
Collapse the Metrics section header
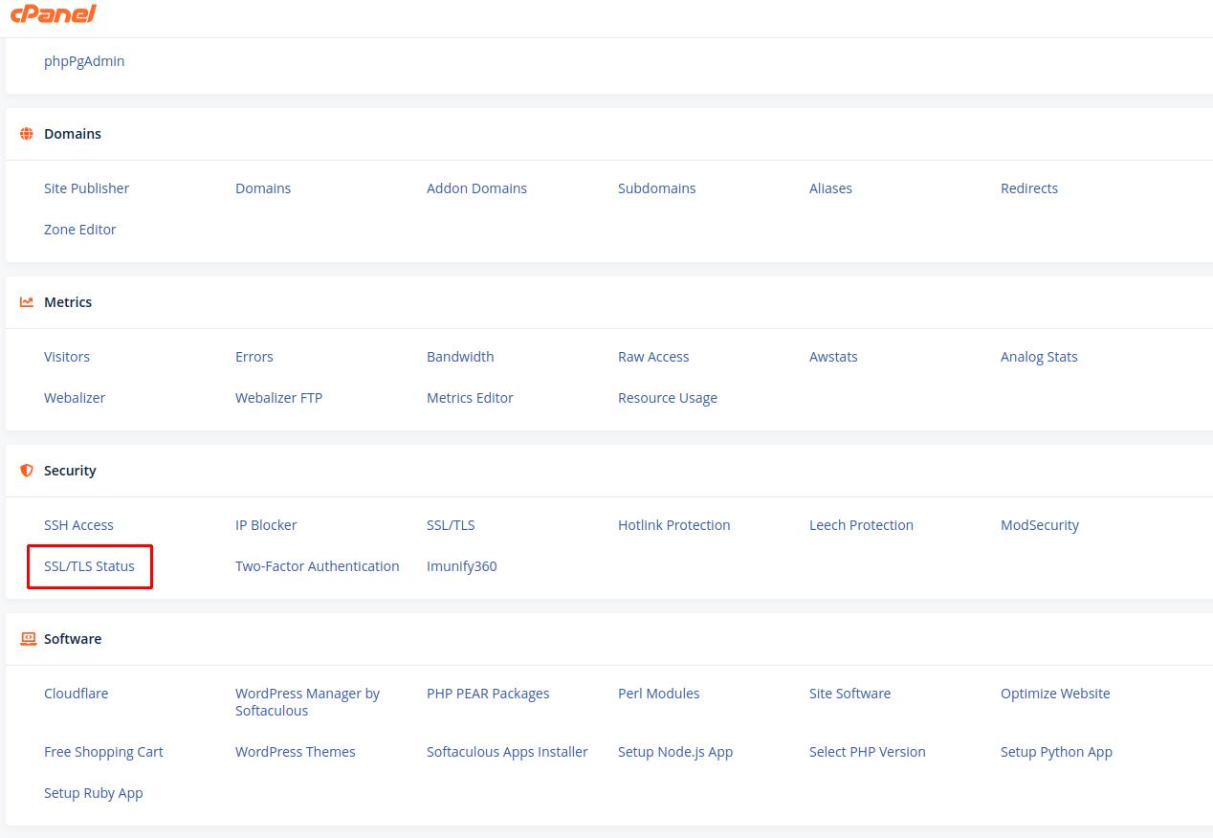pos(68,302)
